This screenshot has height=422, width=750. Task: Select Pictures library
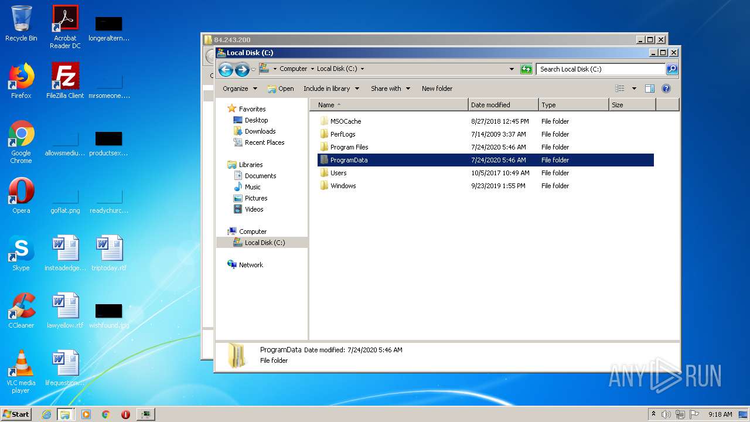[x=251, y=198]
